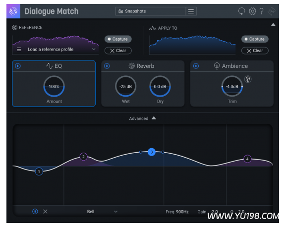Viewport: 282px width, 225px height.
Task: Click the Reverb concentric circles icon
Action: (132, 66)
